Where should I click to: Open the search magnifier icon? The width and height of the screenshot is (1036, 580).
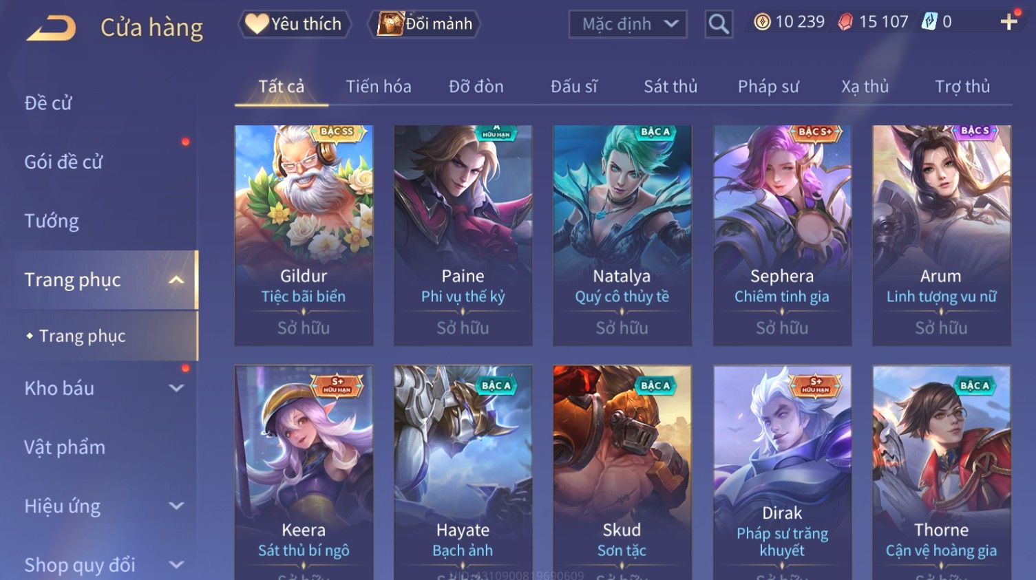pos(719,24)
